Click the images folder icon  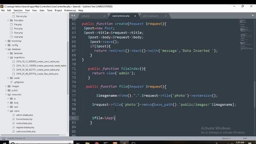(x=9, y=86)
